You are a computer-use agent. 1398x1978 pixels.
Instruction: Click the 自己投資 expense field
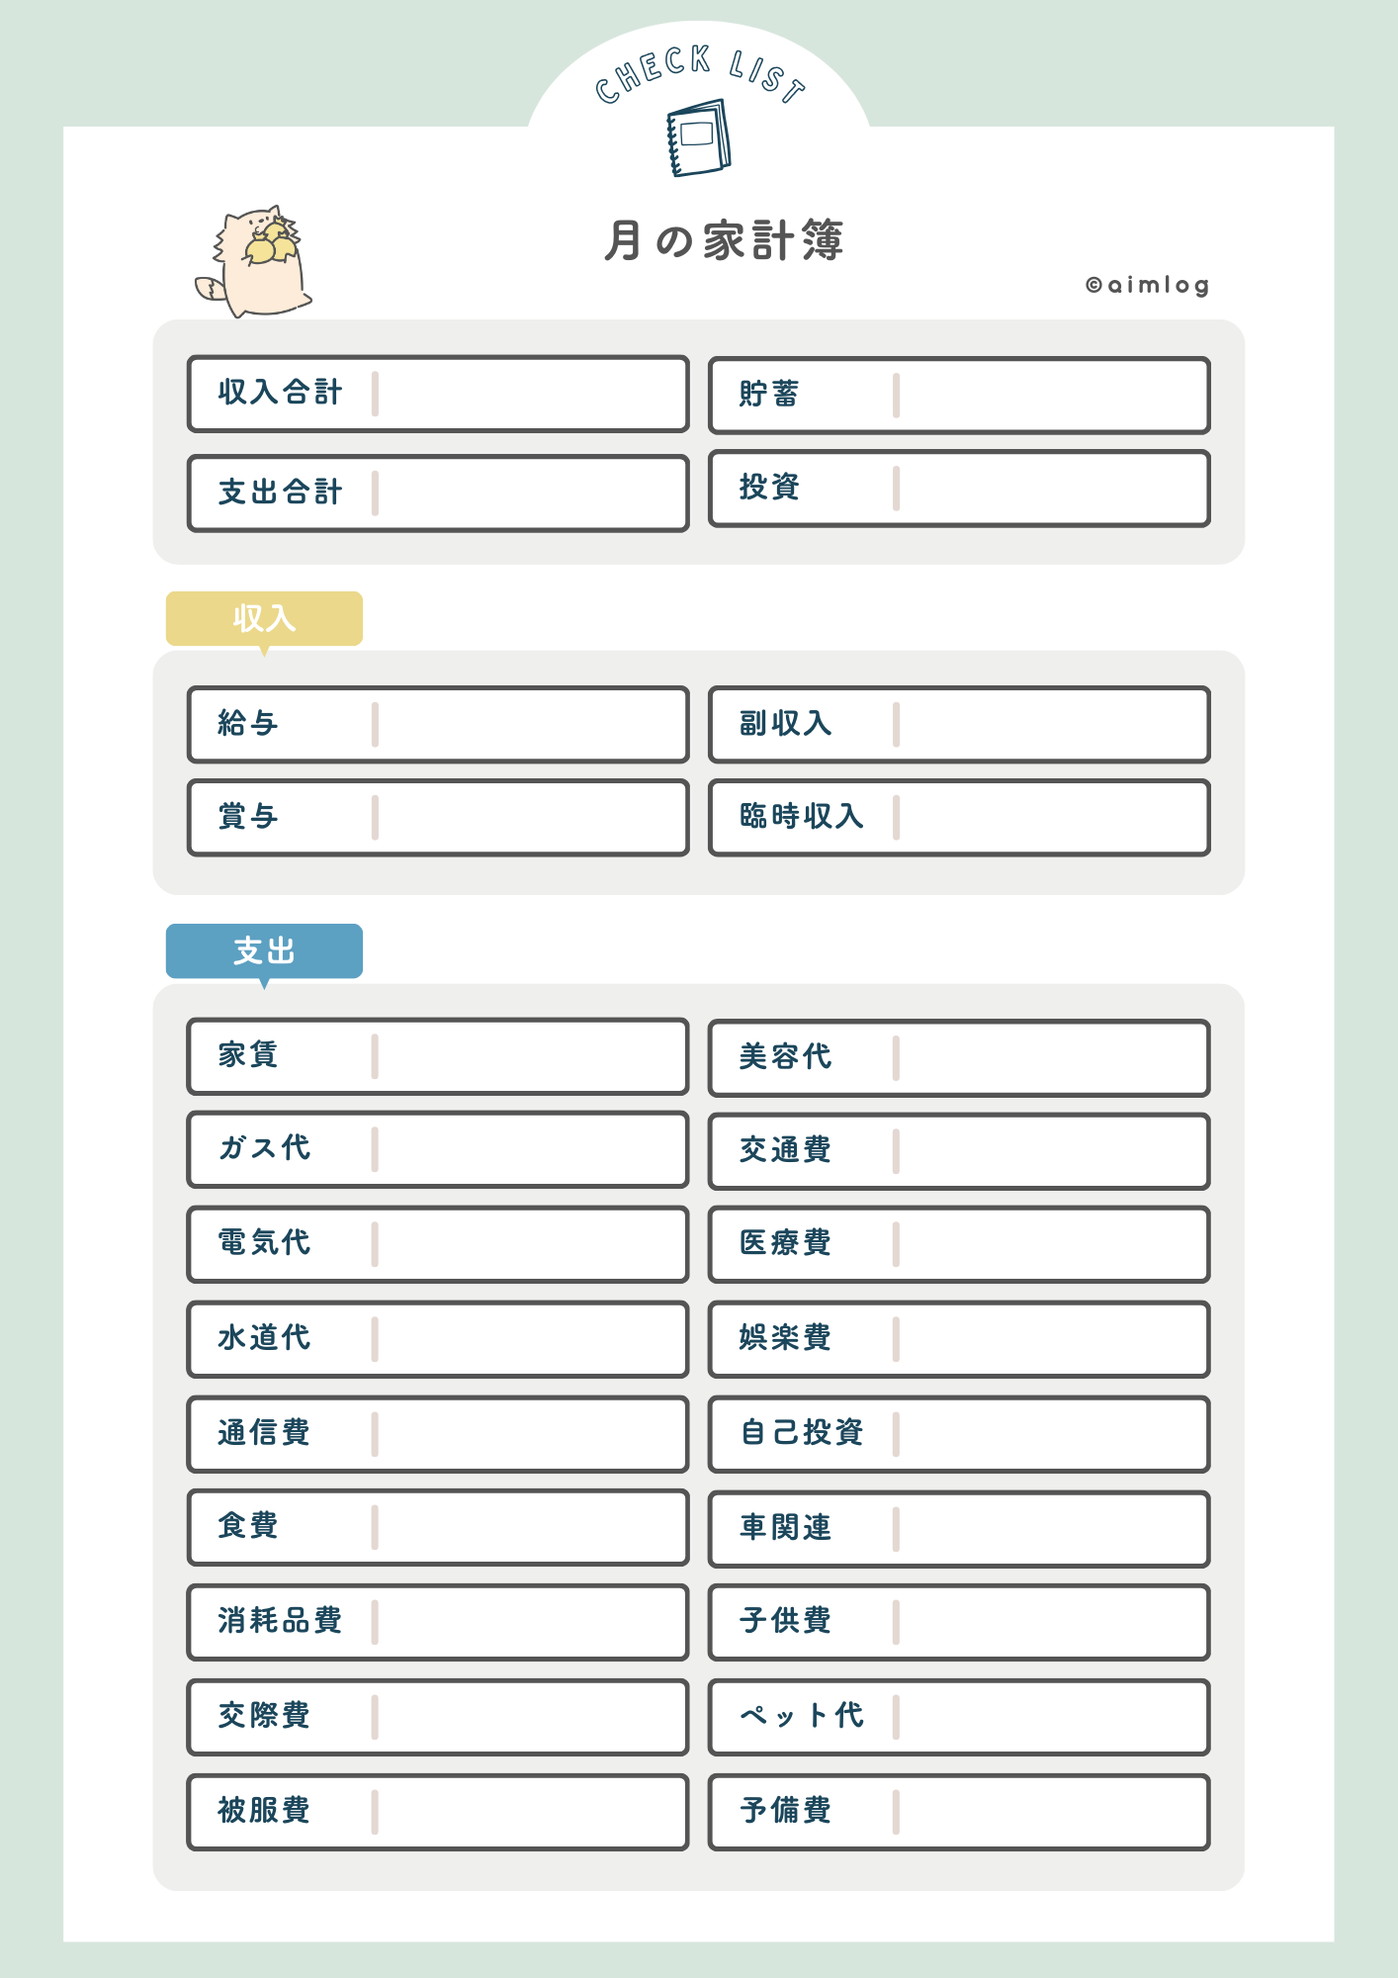[x=1050, y=1434]
